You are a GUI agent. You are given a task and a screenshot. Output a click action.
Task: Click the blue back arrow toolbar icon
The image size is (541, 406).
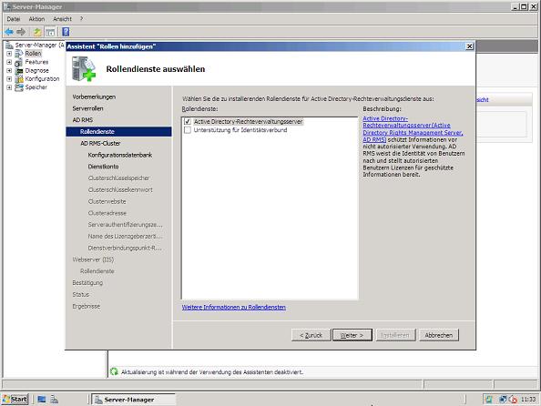tap(9, 32)
